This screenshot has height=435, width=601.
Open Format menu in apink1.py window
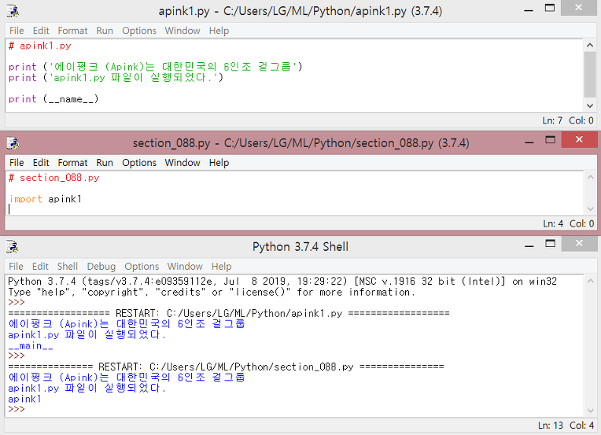click(x=72, y=31)
